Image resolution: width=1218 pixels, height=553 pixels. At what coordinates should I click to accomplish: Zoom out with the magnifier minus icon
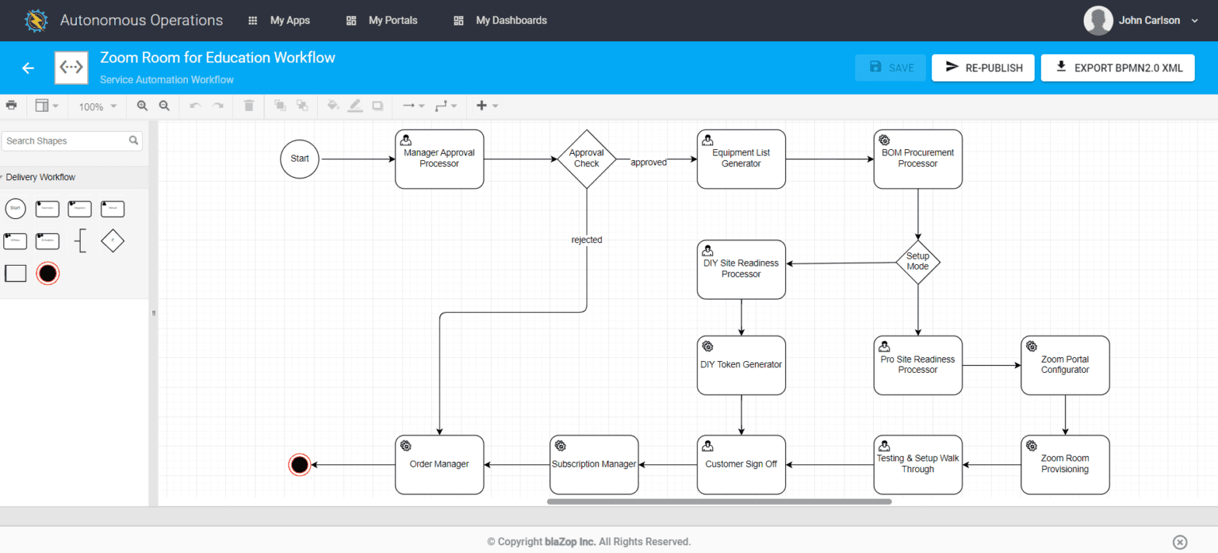[x=164, y=106]
